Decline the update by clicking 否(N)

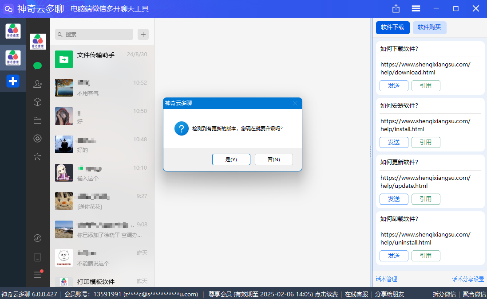273,159
